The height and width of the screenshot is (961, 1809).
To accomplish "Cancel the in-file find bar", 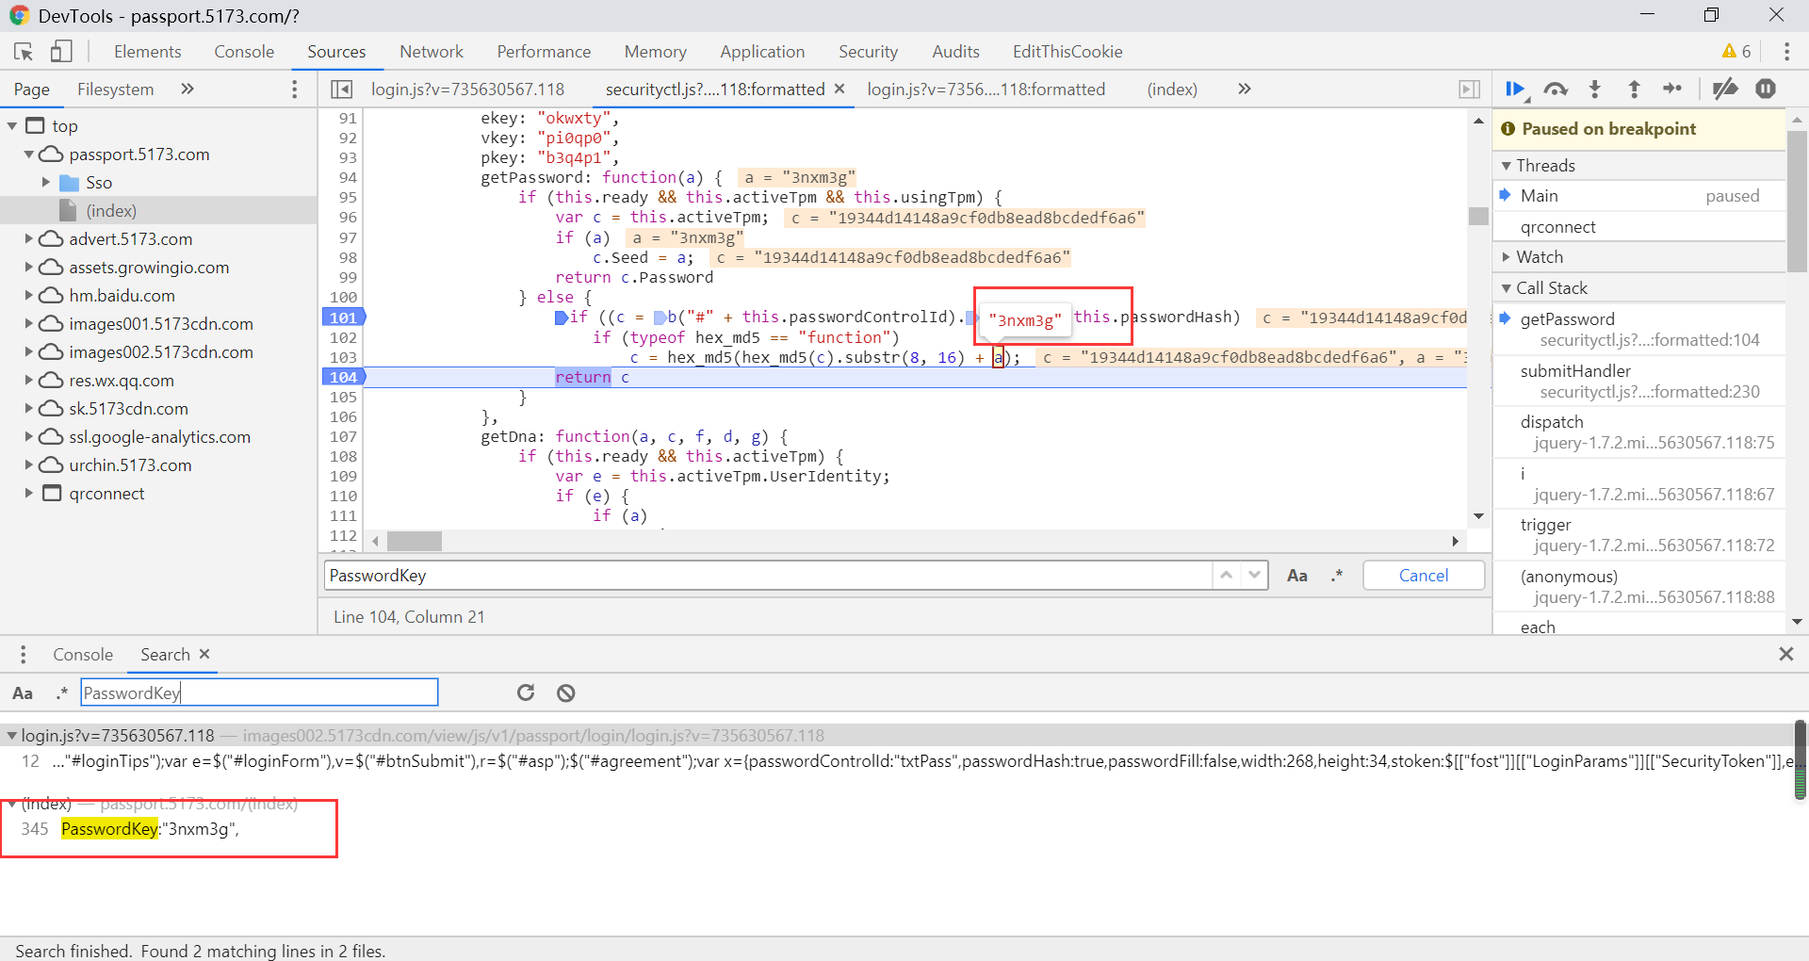I will pyautogui.click(x=1424, y=575).
